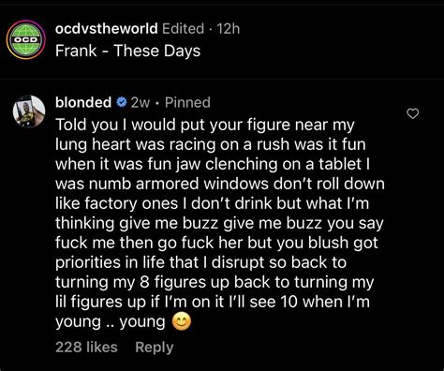Click the 12h timestamp on the caption
The width and height of the screenshot is (444, 371).
click(x=229, y=29)
